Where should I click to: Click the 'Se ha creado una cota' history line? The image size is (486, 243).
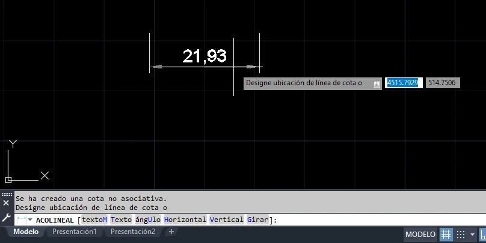(x=91, y=199)
